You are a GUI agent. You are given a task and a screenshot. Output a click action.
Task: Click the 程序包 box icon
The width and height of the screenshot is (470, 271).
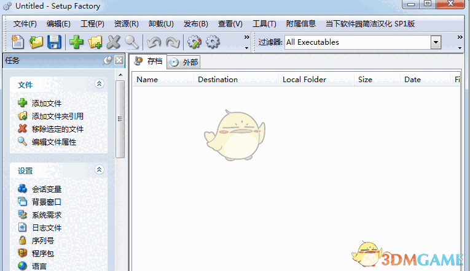(23, 253)
